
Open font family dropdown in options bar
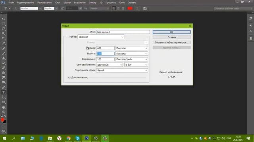point(40,8)
